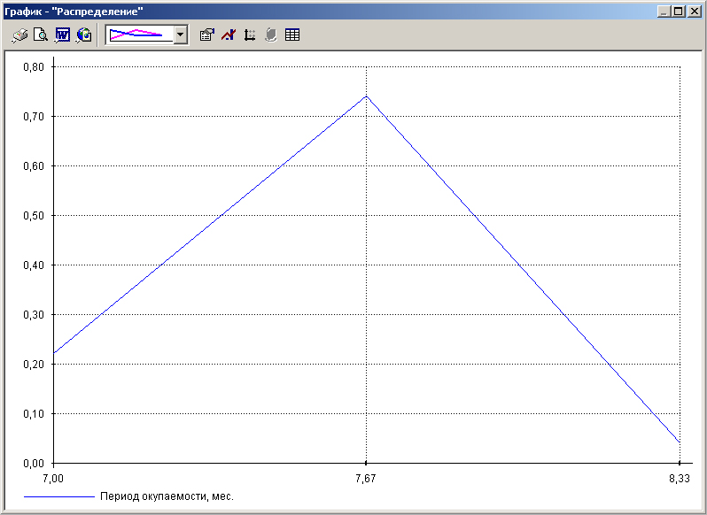707x515 pixels.
Task: Click the red line-and-bar chart icon
Action: point(229,35)
